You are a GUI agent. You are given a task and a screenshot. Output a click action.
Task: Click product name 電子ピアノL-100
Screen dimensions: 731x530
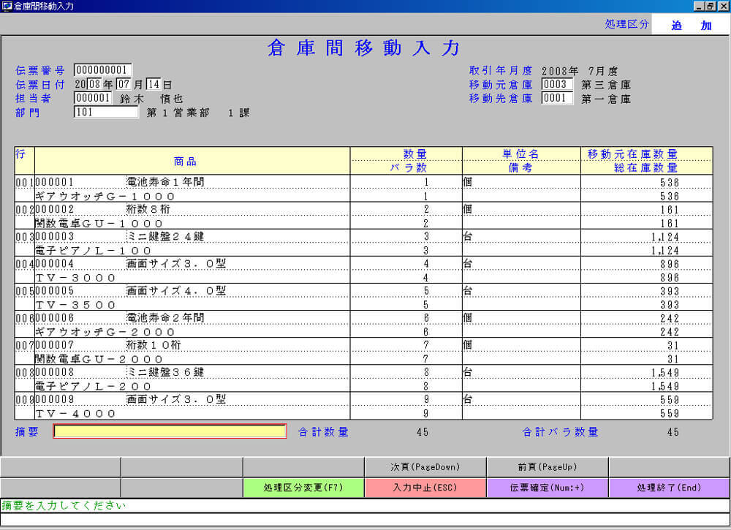click(94, 250)
